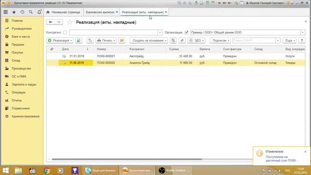This screenshot has width=311, height=175.
Task: Toggle the Организация filter checkbox
Action: [x=187, y=33]
